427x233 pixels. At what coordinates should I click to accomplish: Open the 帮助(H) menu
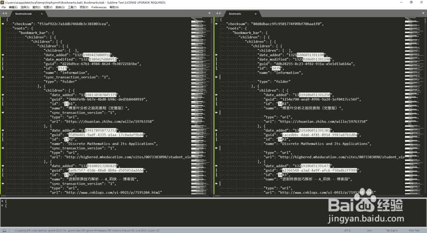click(114, 7)
